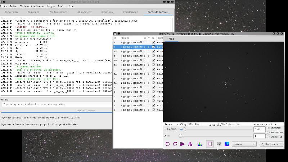This screenshot has height=162, width=288.
Task: Select the N&B channel tab
Action: tap(171, 39)
